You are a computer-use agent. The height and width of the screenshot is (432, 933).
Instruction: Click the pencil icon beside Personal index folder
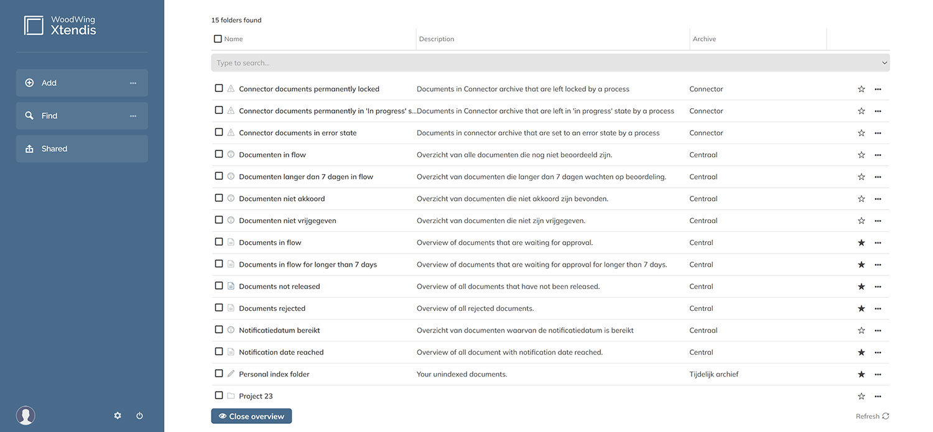pyautogui.click(x=230, y=374)
